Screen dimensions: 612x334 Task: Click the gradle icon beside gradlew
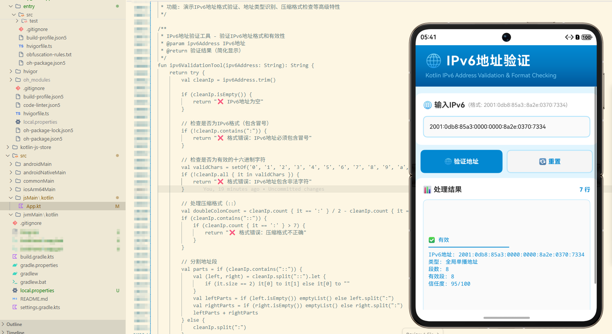pyautogui.click(x=15, y=273)
